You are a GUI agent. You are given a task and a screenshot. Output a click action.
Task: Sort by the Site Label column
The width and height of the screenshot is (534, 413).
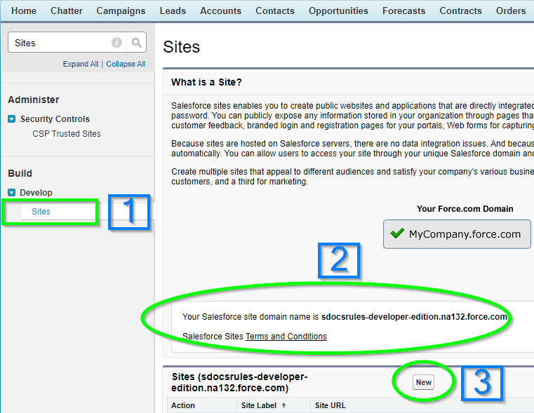[259, 405]
